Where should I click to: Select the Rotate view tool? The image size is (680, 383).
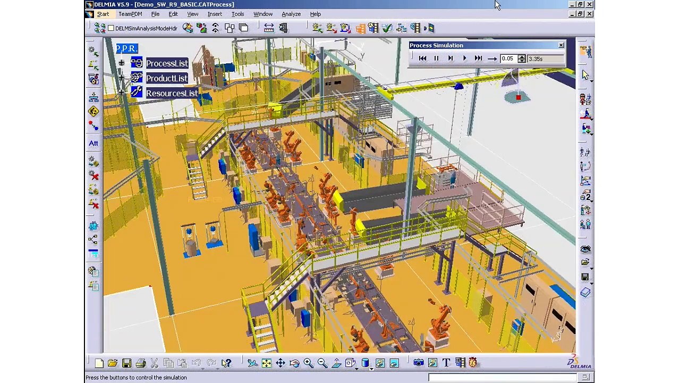(x=294, y=363)
